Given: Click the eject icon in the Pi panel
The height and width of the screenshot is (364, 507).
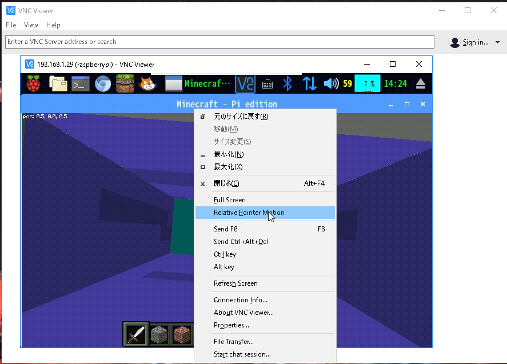Looking at the screenshot, I should 420,84.
